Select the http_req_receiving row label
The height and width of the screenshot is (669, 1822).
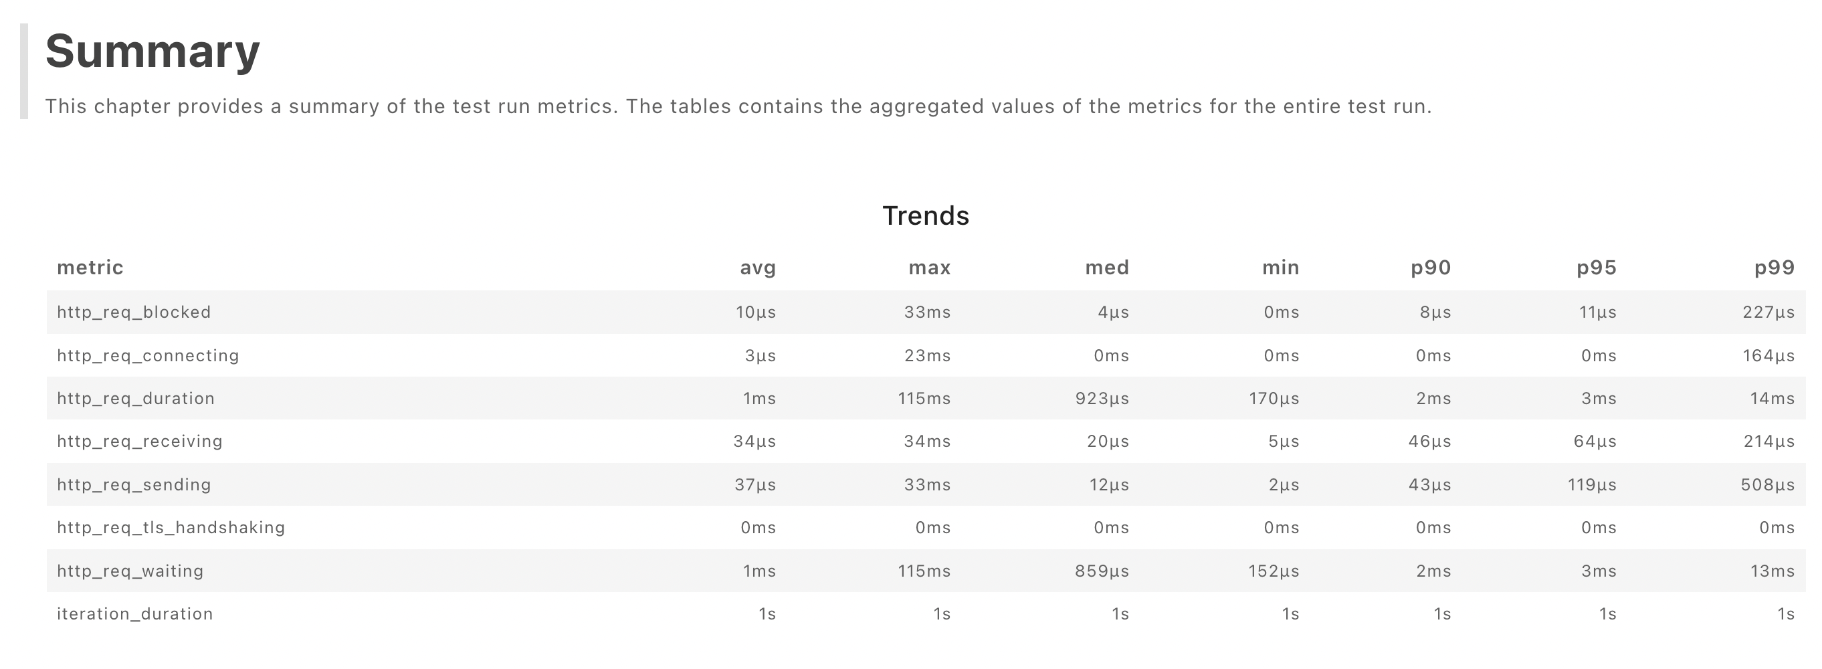tap(139, 442)
